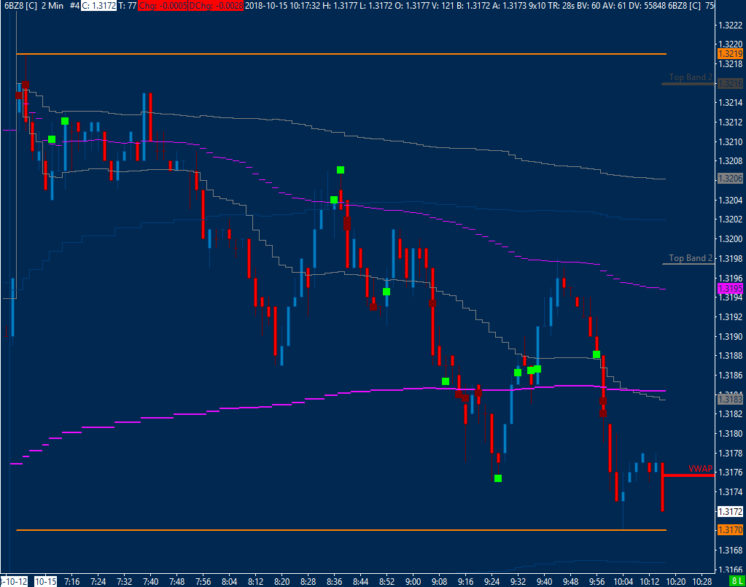Viewport: 746px width, 587px height.
Task: Click the gray 1.3206 price label
Action: click(730, 179)
